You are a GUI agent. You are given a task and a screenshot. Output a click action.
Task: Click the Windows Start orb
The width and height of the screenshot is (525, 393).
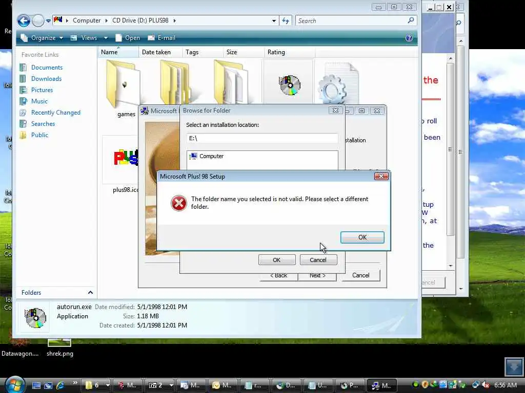(15, 385)
